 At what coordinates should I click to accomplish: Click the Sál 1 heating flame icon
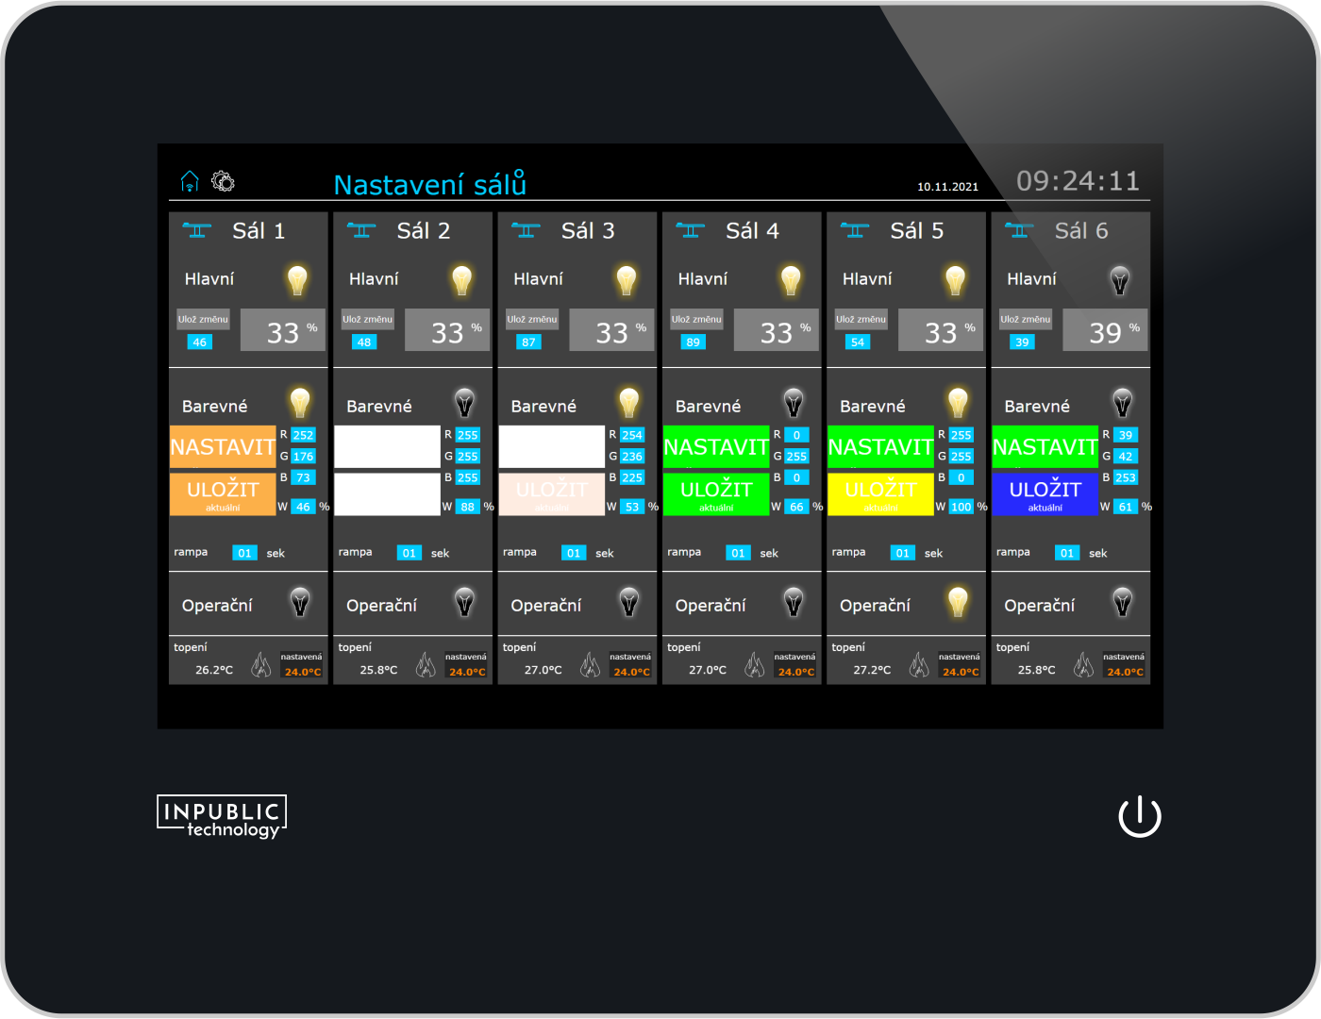pyautogui.click(x=261, y=666)
